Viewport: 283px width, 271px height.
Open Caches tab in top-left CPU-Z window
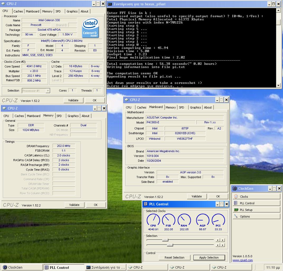pos(18,11)
